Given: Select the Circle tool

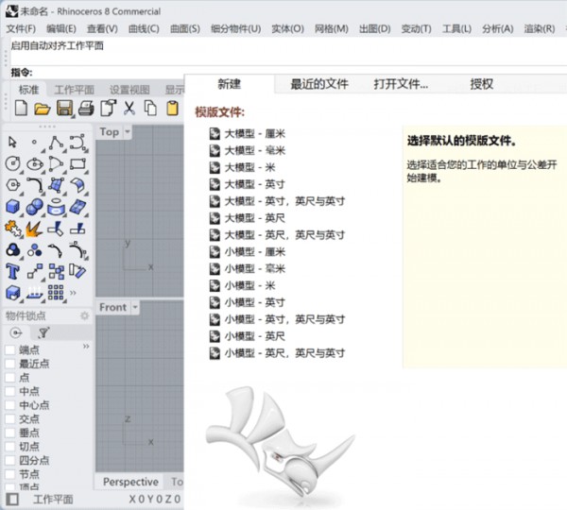Looking at the screenshot, I should pyautogui.click(x=13, y=163).
